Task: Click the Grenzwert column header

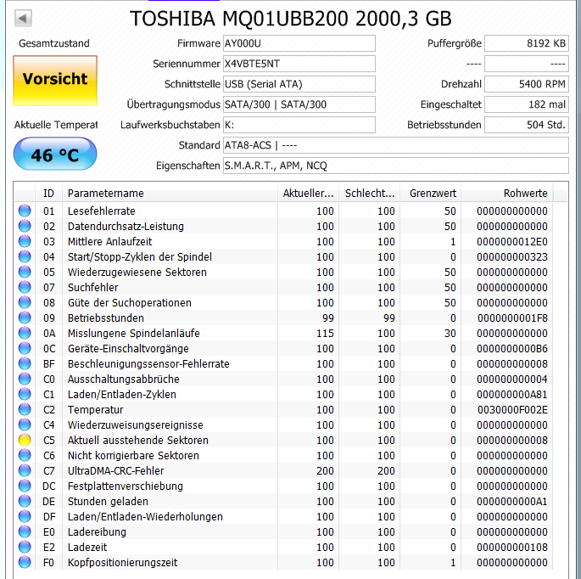Action: pos(431,193)
